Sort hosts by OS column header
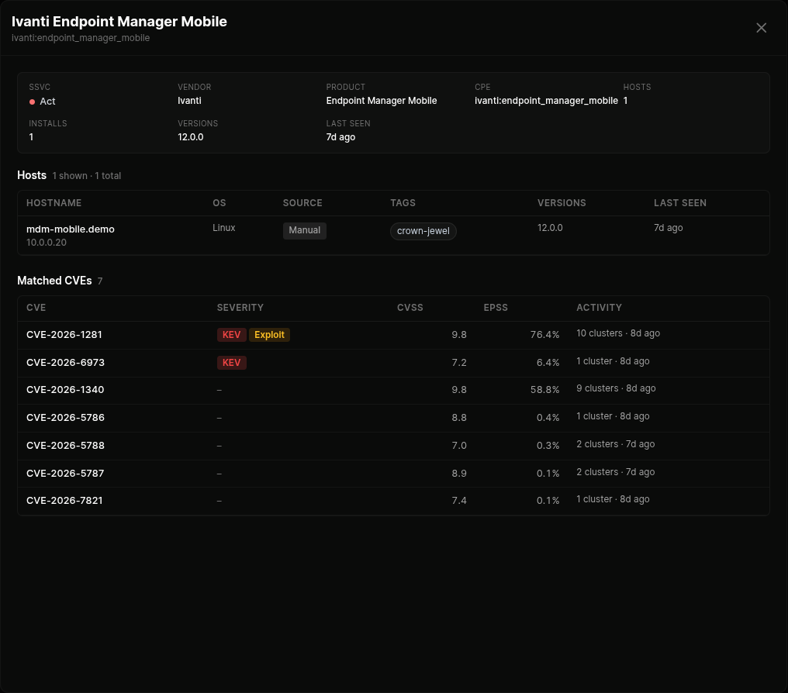Screen dimensions: 788x693 pos(219,203)
